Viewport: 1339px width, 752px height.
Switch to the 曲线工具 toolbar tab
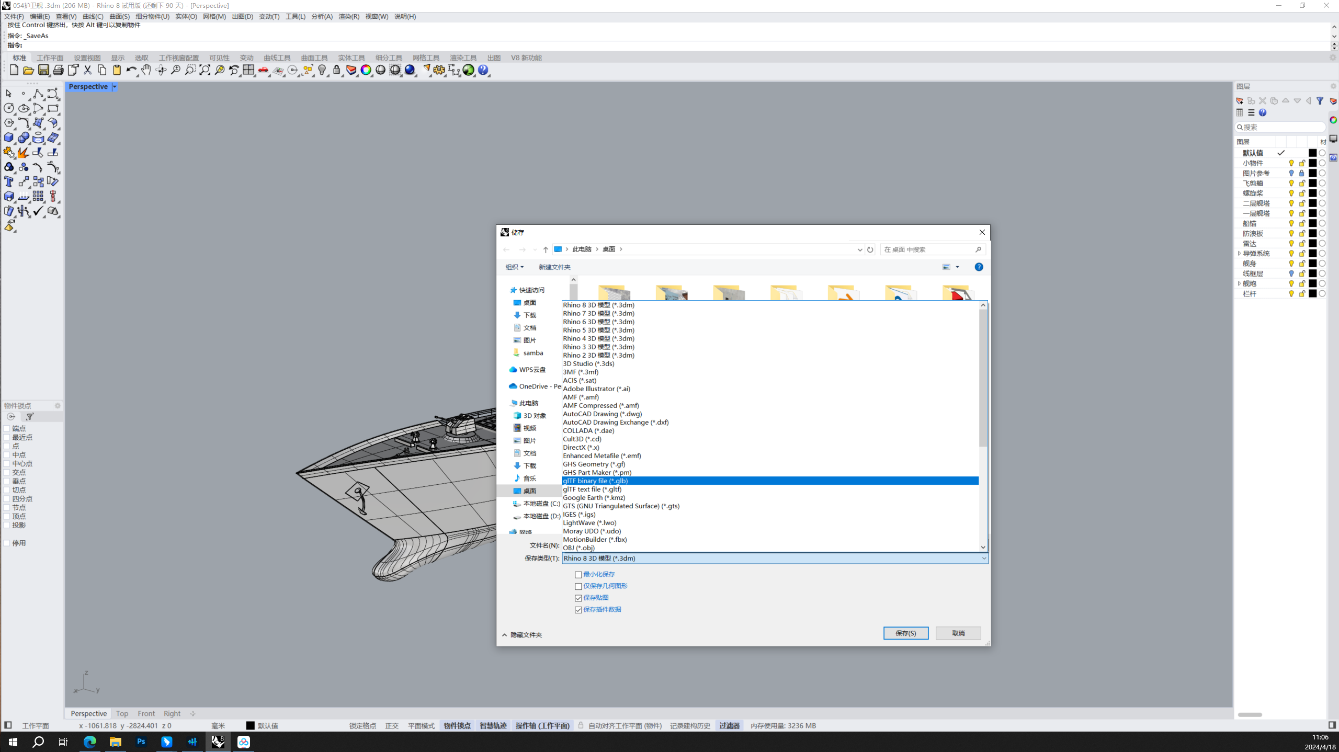[x=277, y=58]
